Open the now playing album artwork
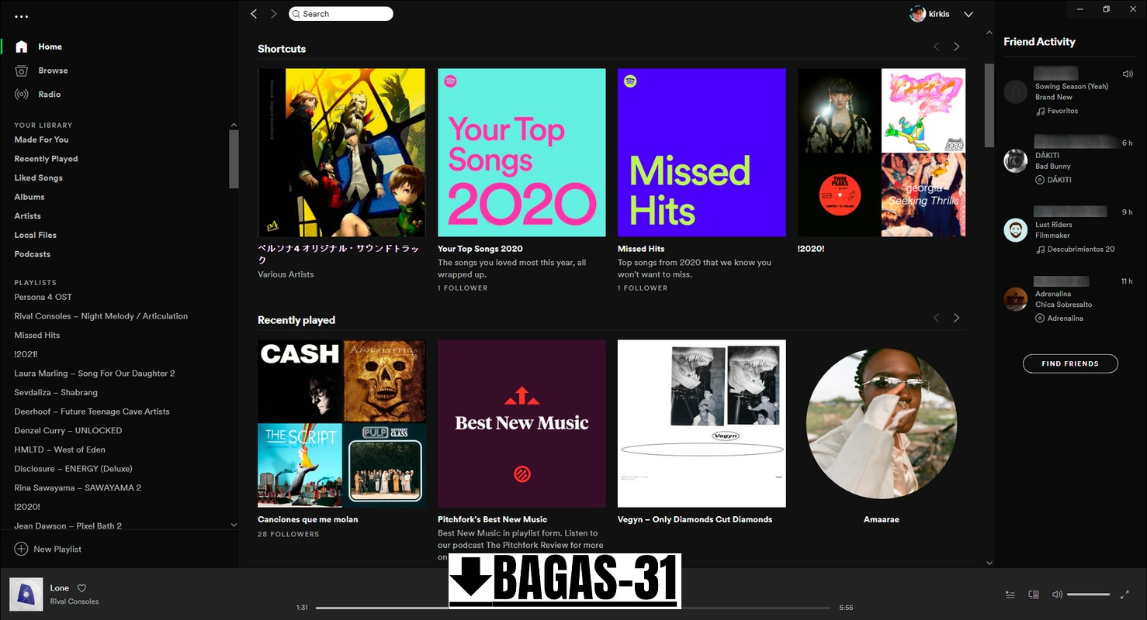The width and height of the screenshot is (1147, 620). (x=26, y=594)
